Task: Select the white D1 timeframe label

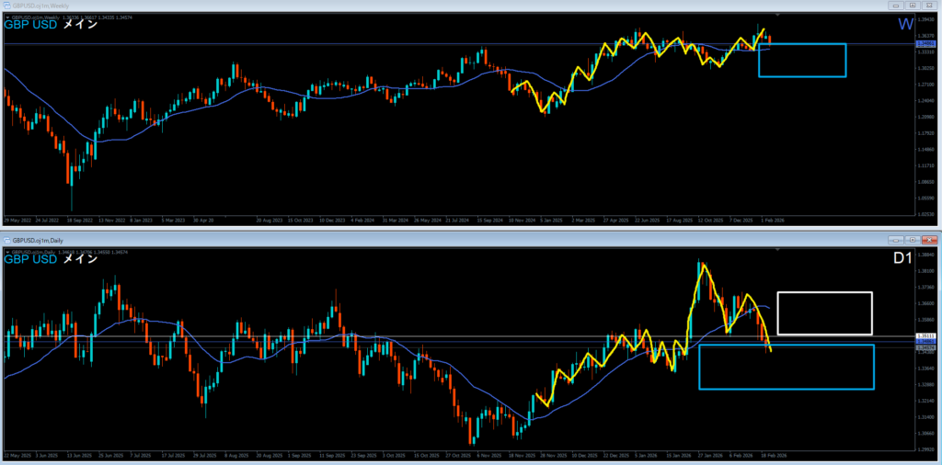Action: (x=903, y=258)
